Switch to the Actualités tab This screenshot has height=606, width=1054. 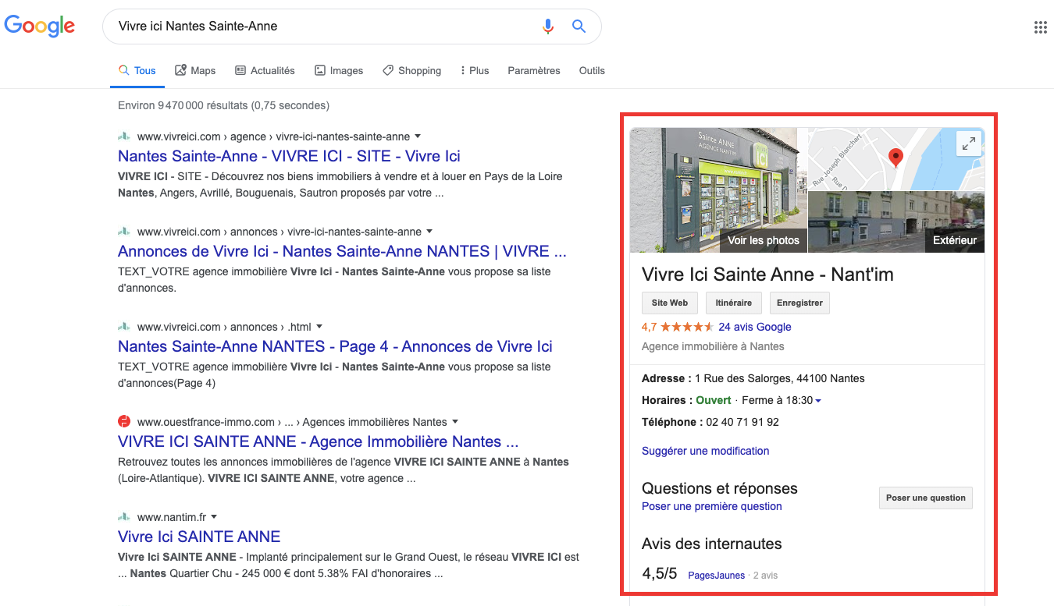coord(265,70)
